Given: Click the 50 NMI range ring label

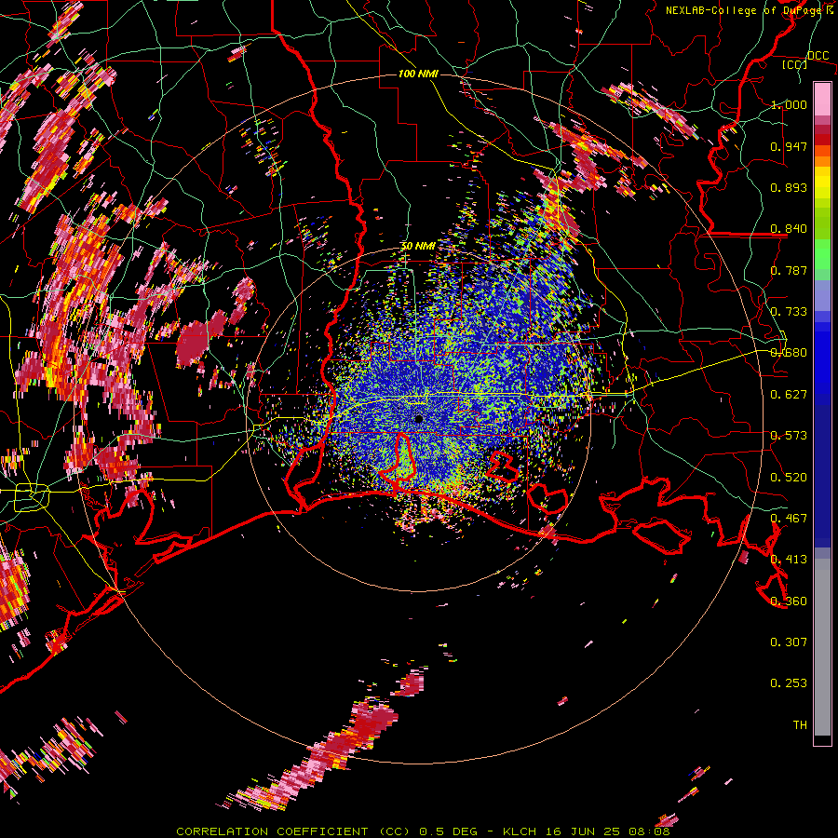Looking at the screenshot, I should [418, 247].
